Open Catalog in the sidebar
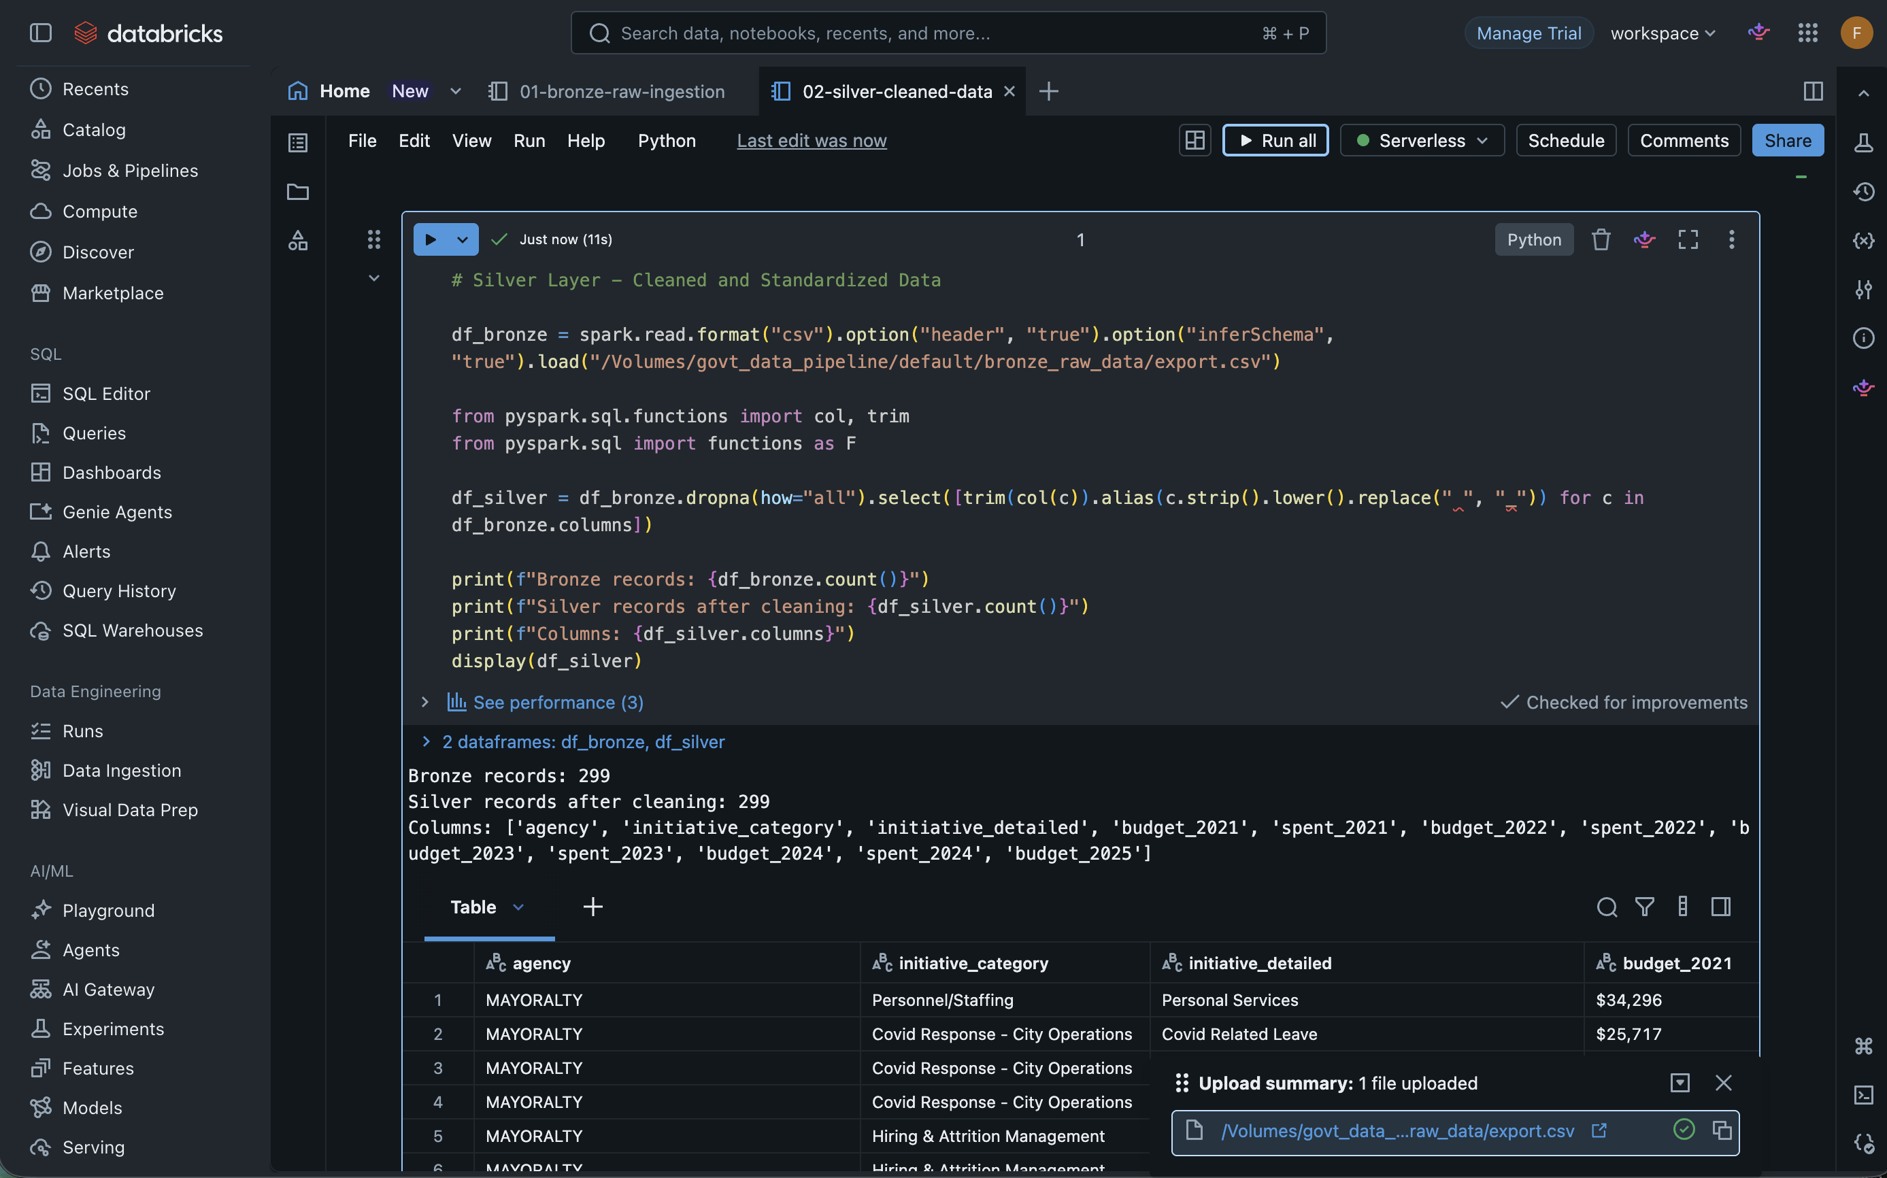Screen dimensions: 1887x1178 pyautogui.click(x=93, y=129)
